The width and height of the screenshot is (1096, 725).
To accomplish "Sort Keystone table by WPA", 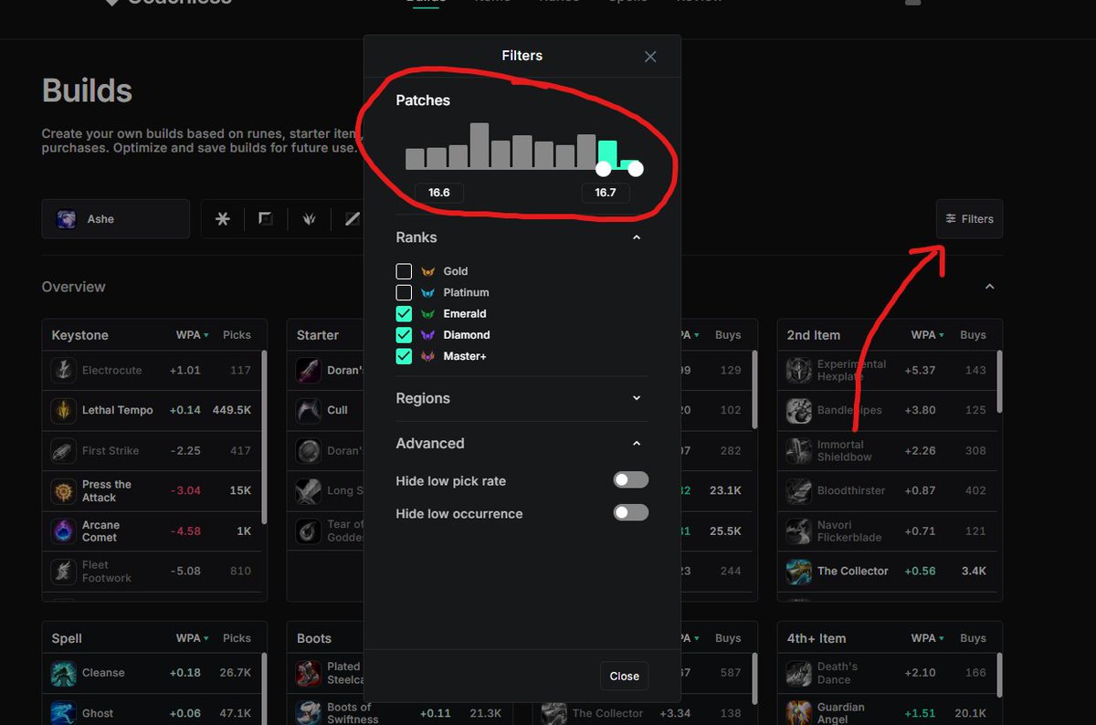I will (192, 335).
